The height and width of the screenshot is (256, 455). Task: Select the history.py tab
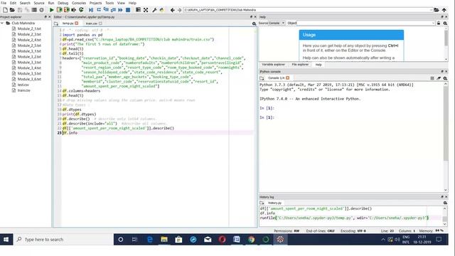[274, 203]
